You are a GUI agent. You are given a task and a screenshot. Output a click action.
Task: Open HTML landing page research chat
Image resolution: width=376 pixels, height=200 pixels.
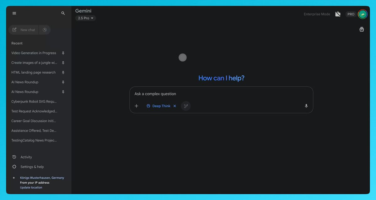click(33, 72)
